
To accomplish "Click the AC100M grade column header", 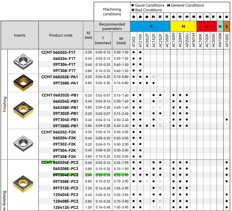I will (x=173, y=40).
